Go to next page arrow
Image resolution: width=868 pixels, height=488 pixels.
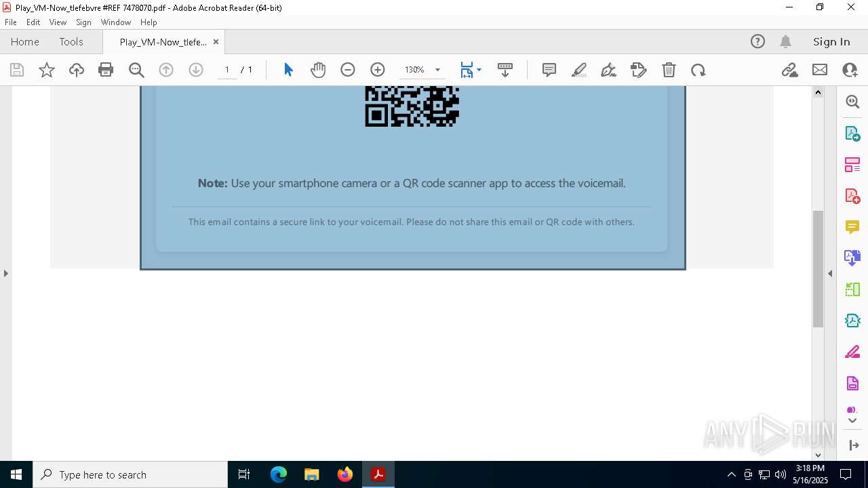coord(196,70)
